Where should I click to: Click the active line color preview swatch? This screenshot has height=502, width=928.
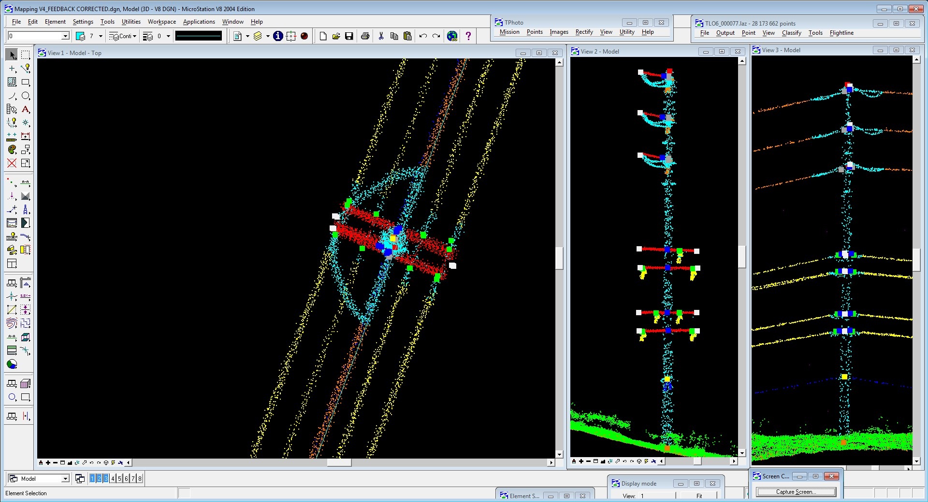point(199,36)
